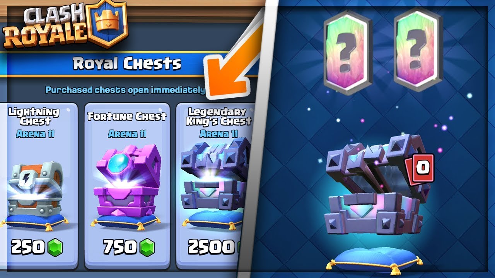Buy Legendary King's Chest for 2500 gems
495x278 pixels.
(x=213, y=247)
